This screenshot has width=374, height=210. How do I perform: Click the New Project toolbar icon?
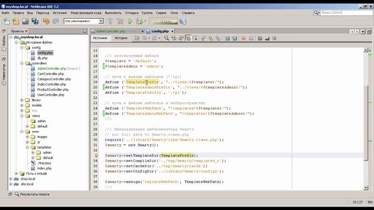tap(16, 22)
